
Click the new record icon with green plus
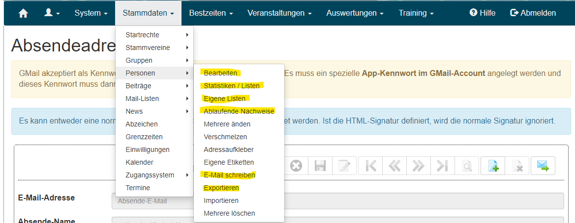[493, 166]
